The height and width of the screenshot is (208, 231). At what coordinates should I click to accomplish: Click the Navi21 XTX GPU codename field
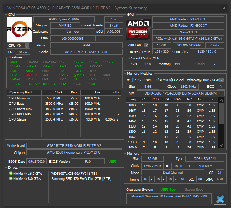(188, 32)
